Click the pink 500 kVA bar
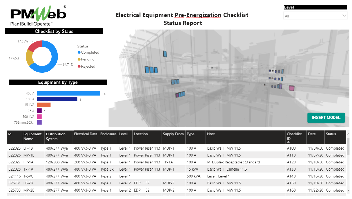 39,117
